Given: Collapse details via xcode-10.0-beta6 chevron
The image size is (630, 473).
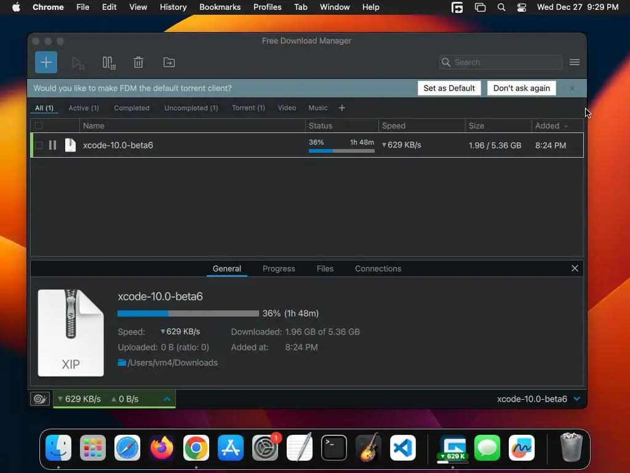Looking at the screenshot, I should click(577, 399).
